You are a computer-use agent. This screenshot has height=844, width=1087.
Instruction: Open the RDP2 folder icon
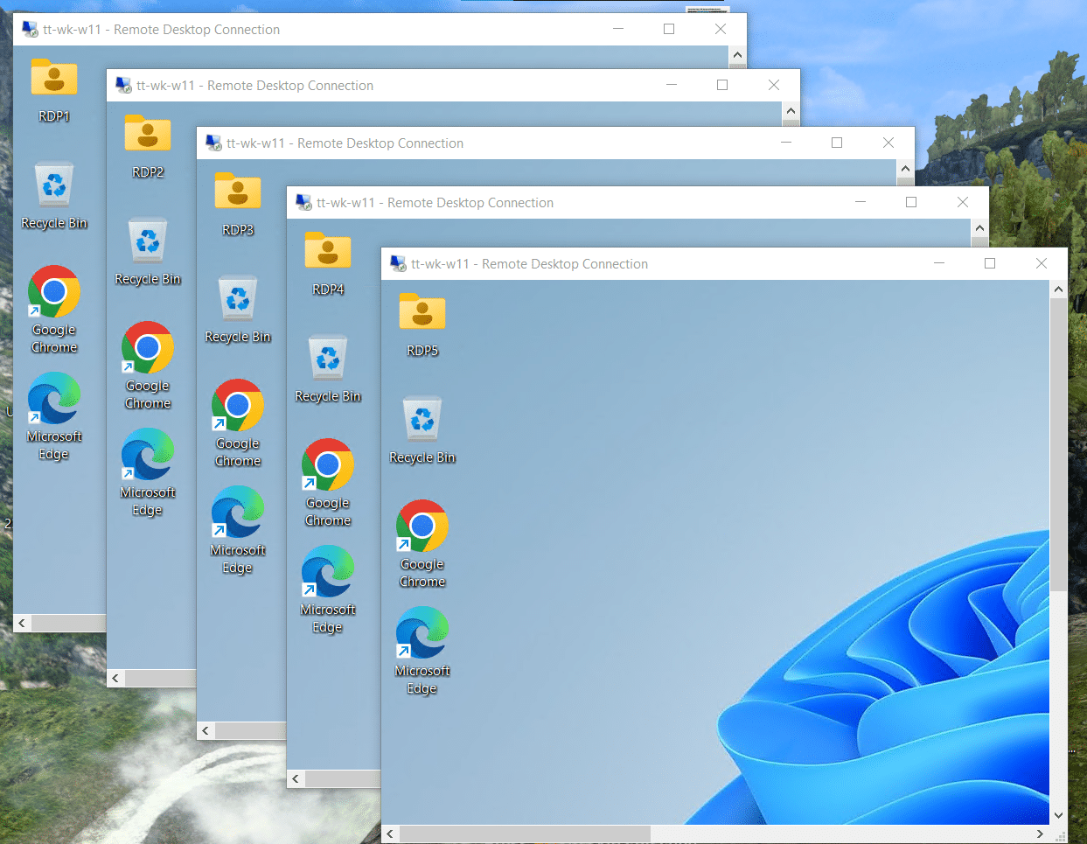click(148, 133)
